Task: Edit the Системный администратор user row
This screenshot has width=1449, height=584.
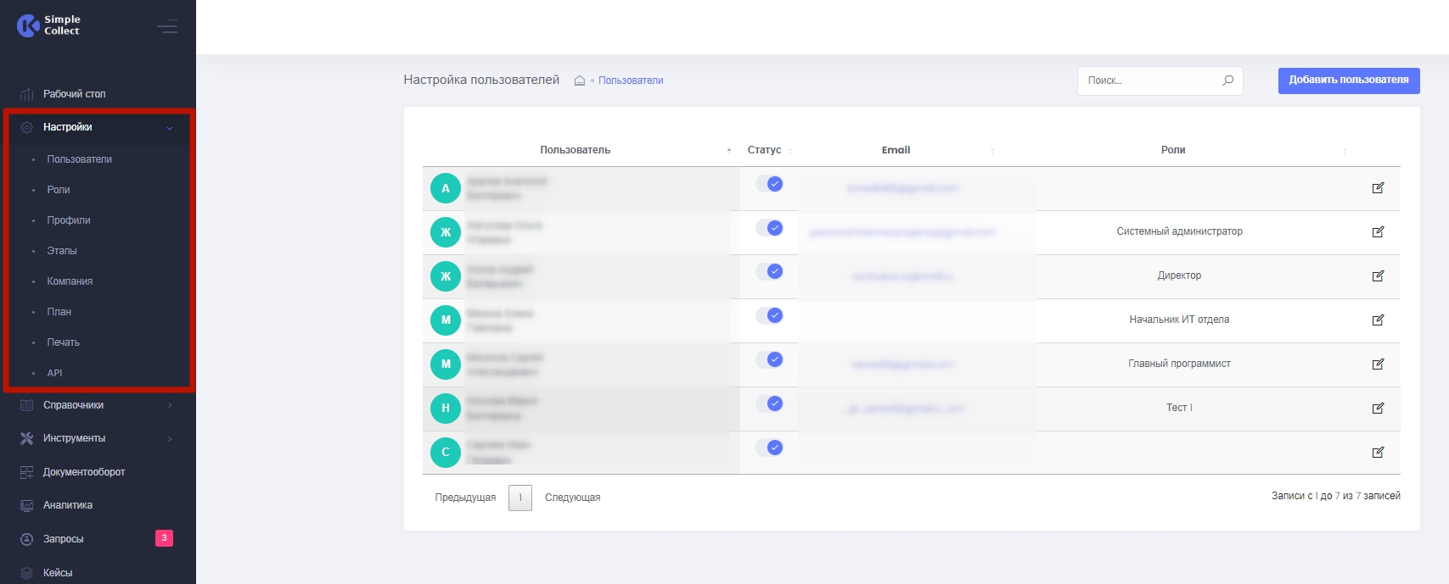Action: [1378, 231]
